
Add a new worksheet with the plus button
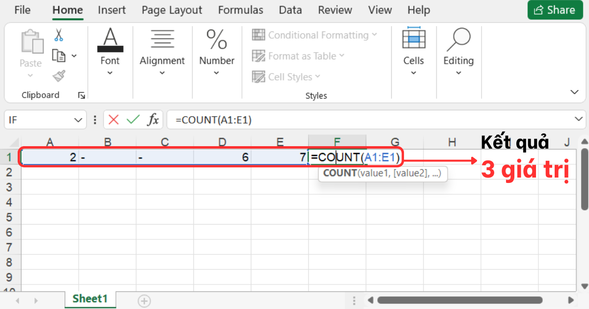click(144, 301)
